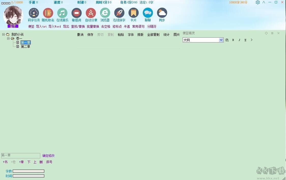The image size is (286, 180).
Task: Run the 敏感词 sensitive word checker
Action: [x=76, y=13]
